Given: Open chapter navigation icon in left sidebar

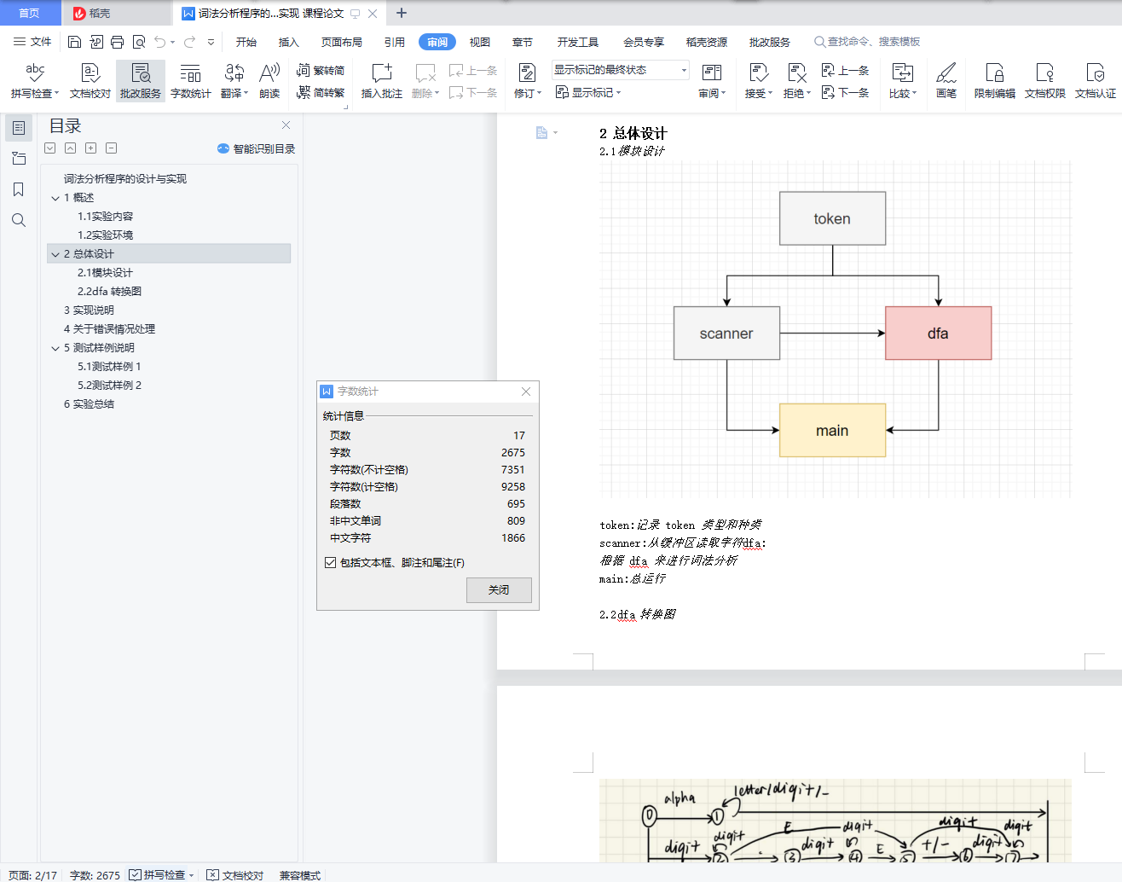Looking at the screenshot, I should (19, 159).
